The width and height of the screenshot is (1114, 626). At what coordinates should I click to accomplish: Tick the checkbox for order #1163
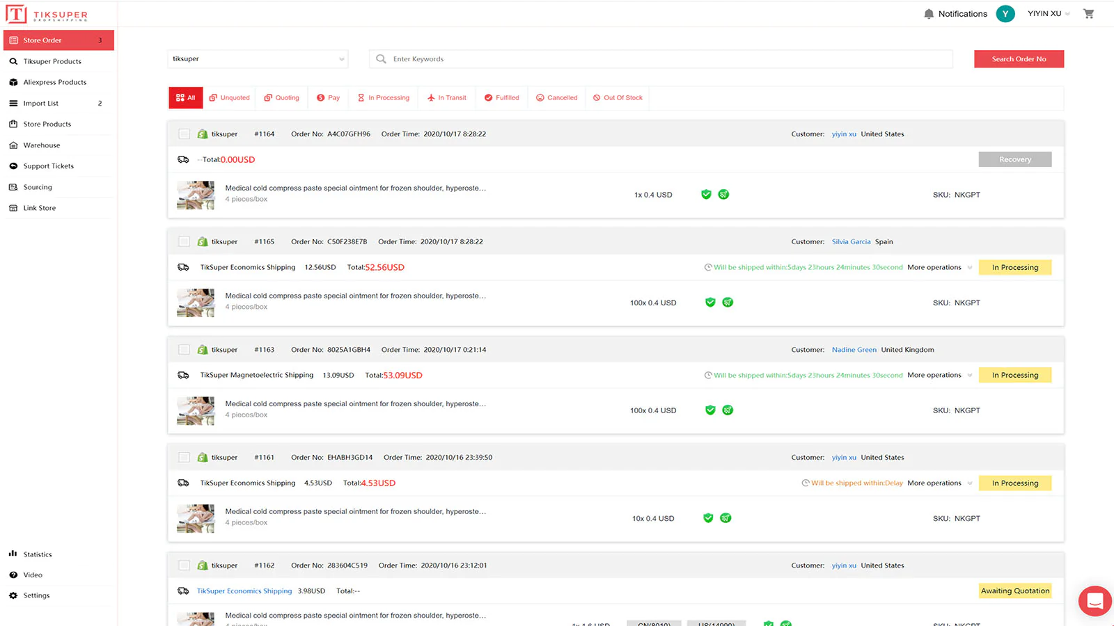click(184, 349)
